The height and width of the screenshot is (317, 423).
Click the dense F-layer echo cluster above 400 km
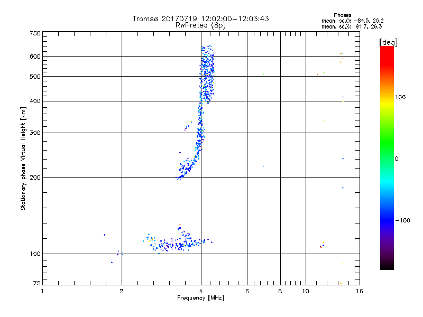(x=207, y=74)
